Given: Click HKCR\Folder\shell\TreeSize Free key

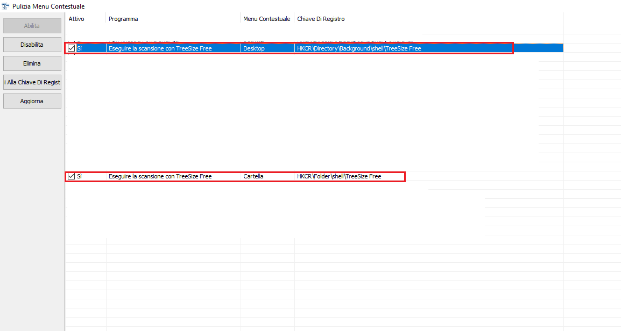Looking at the screenshot, I should tap(339, 176).
